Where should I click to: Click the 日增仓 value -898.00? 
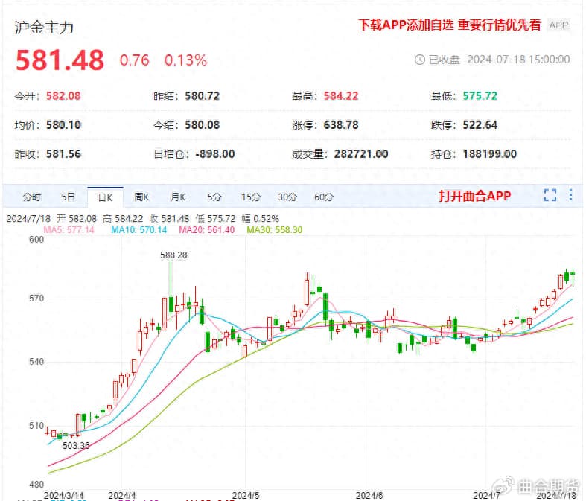pyautogui.click(x=215, y=154)
